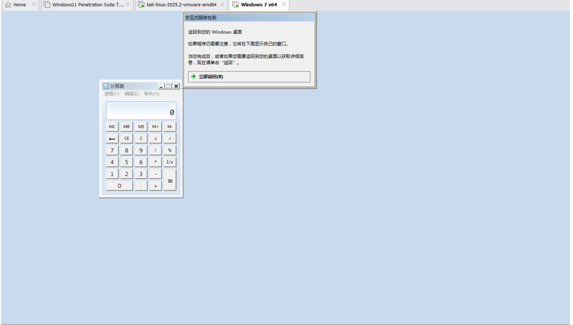Click the divide key

[x=155, y=150]
